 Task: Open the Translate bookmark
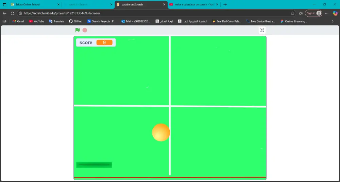click(56, 21)
